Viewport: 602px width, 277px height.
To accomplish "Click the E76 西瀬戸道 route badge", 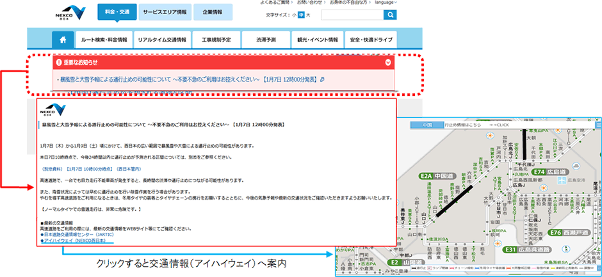I will pos(569,232).
